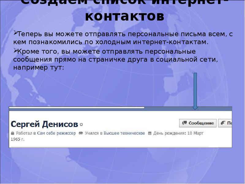Click the dark blue bar above the profile
This screenshot has width=245, height=184.
point(187,108)
